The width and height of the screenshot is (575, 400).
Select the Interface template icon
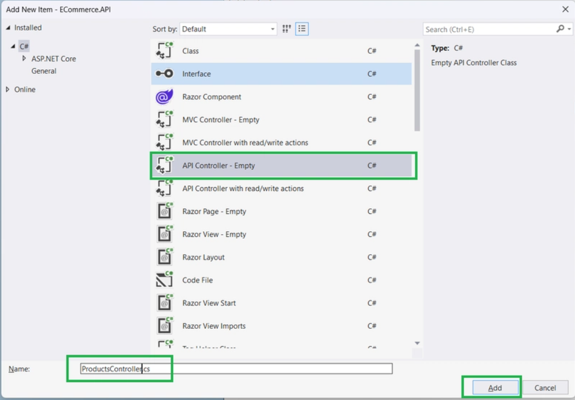tap(164, 73)
